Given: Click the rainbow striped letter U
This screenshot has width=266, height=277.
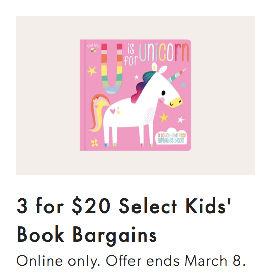Looking at the screenshot, I should (112, 69).
